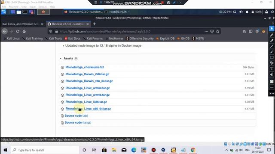Download PhoneInfoga_Darwin_i386.tar.gz
The height and width of the screenshot is (154, 275).
click(x=87, y=74)
